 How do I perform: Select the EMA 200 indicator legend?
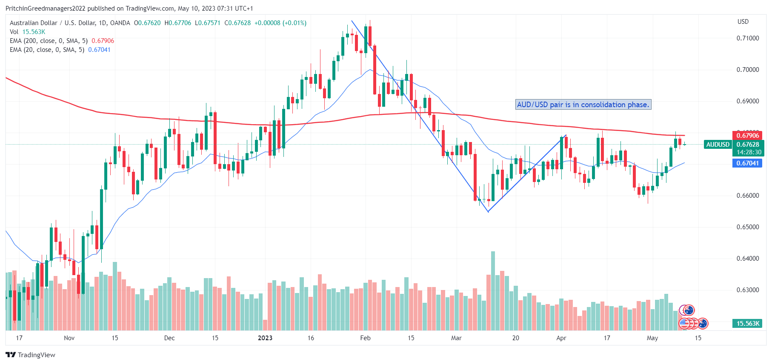pos(62,41)
